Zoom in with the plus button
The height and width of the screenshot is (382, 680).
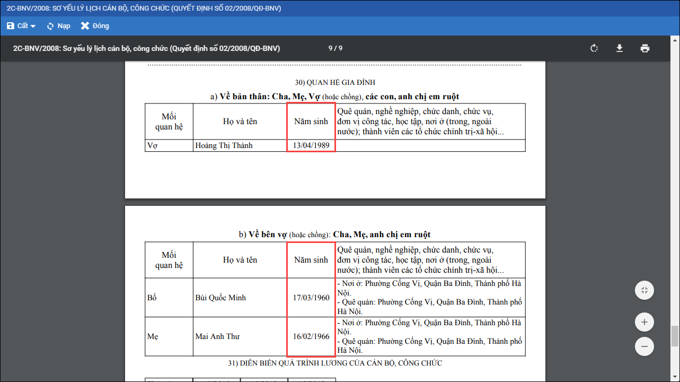644,322
